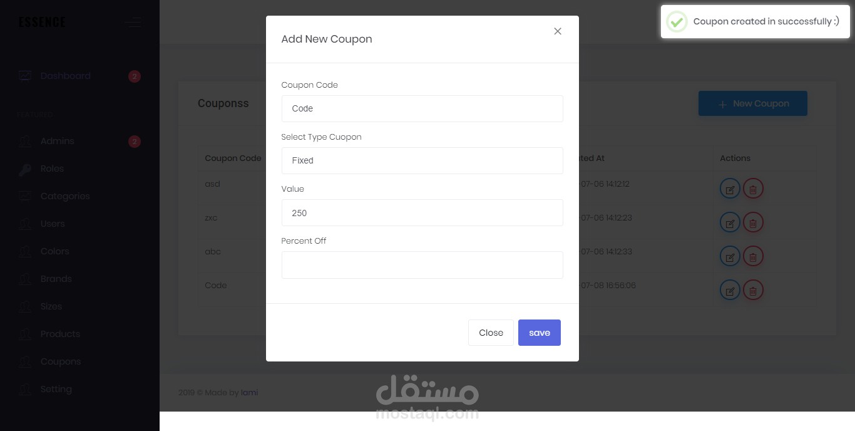This screenshot has width=855, height=431.
Task: Click the edit icon for coupon asd
Action: 730,189
